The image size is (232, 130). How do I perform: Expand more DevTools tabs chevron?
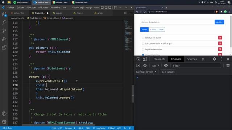pyautogui.click(x=203, y=59)
